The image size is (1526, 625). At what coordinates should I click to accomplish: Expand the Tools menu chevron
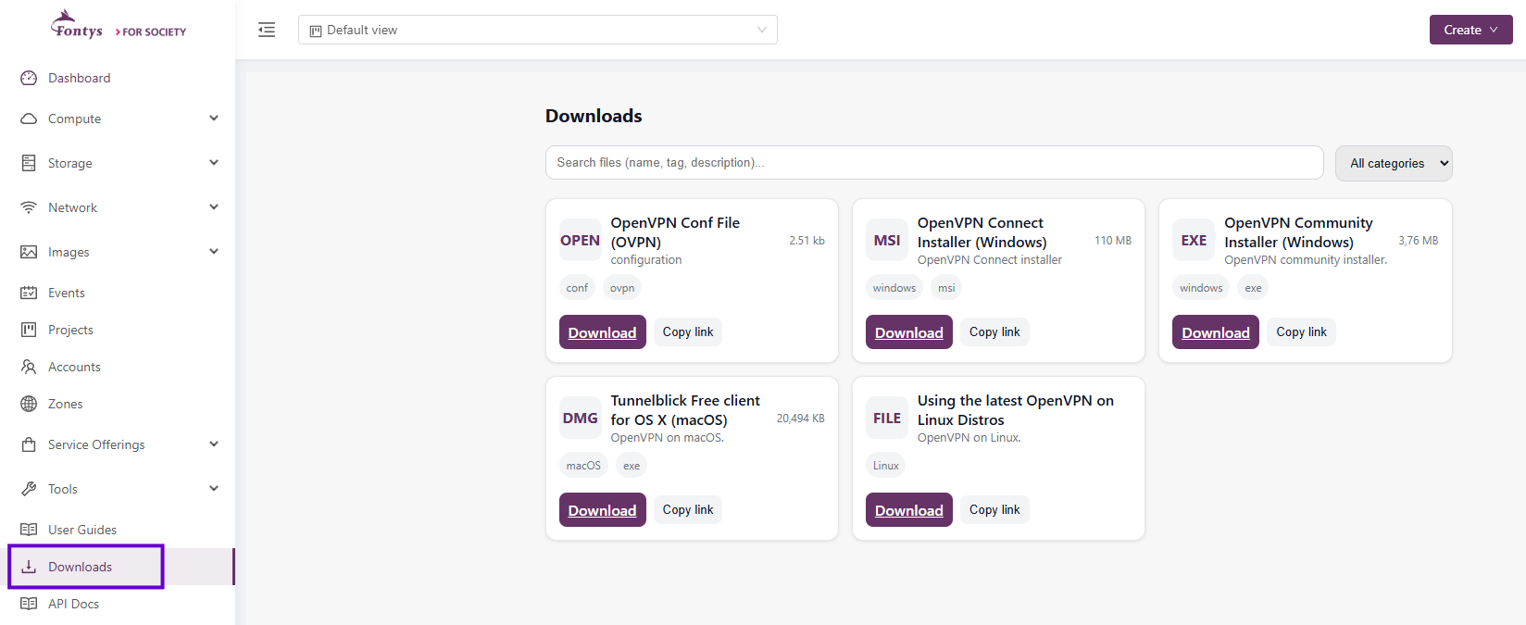click(x=214, y=489)
